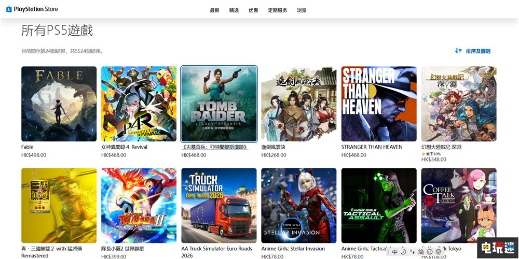The height and width of the screenshot is (259, 519).
Task: Switch IME Chinese/English mode (中)
Action: coord(395,252)
